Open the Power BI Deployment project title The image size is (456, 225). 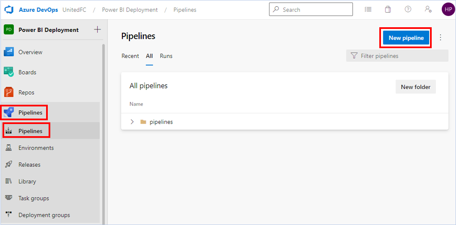49,30
